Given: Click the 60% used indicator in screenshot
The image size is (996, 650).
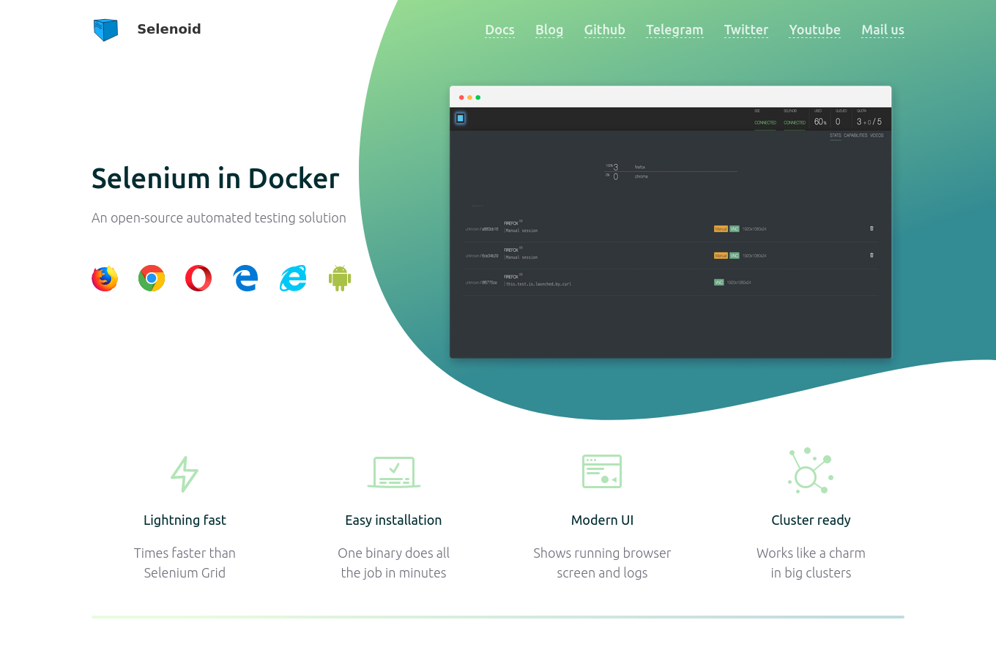Looking at the screenshot, I should (x=820, y=122).
